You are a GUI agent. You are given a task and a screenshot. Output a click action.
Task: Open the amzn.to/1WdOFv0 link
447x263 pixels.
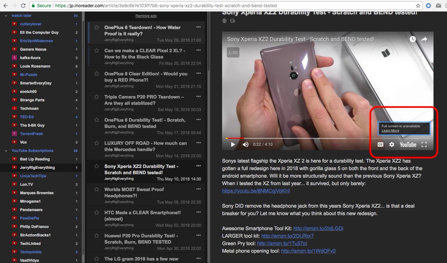click(x=308, y=251)
